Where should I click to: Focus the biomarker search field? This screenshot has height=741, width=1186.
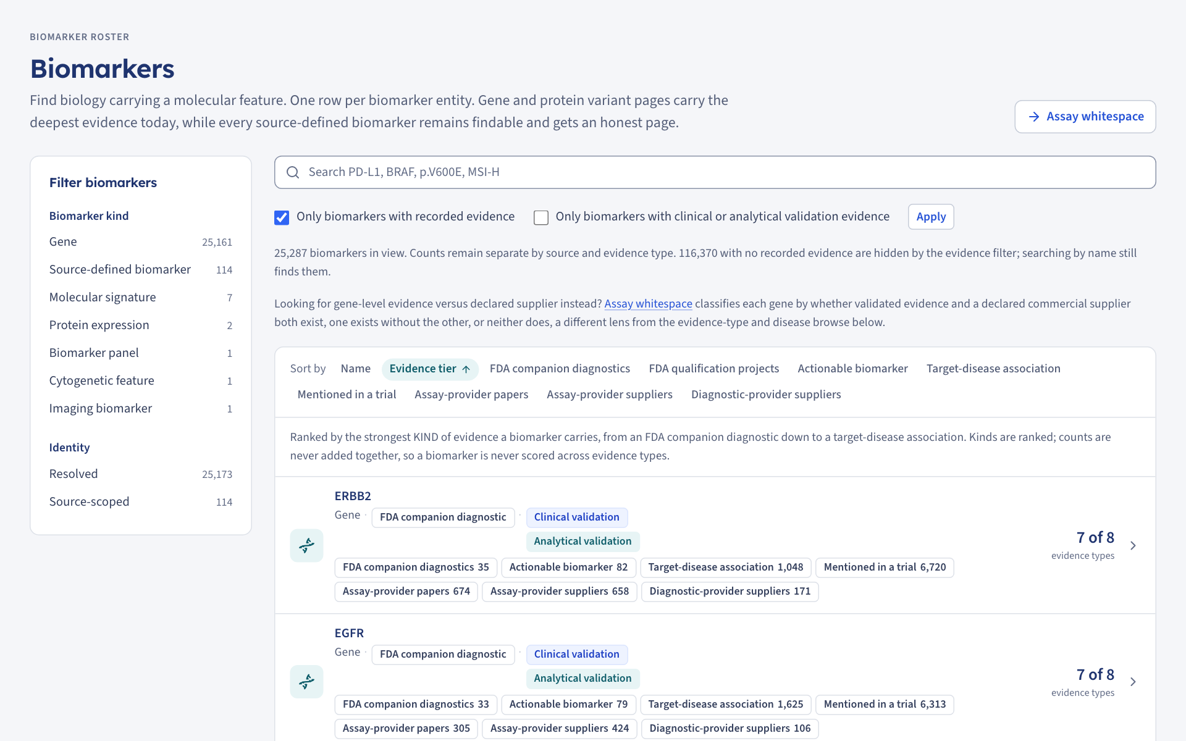point(715,172)
